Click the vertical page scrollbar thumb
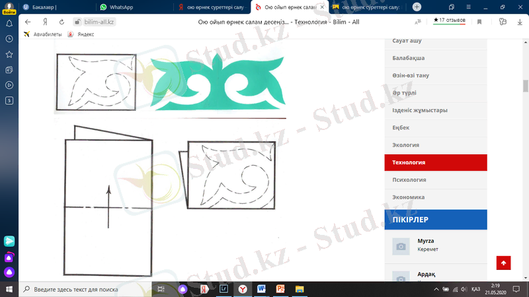Image resolution: width=529 pixels, height=297 pixels. [525, 86]
